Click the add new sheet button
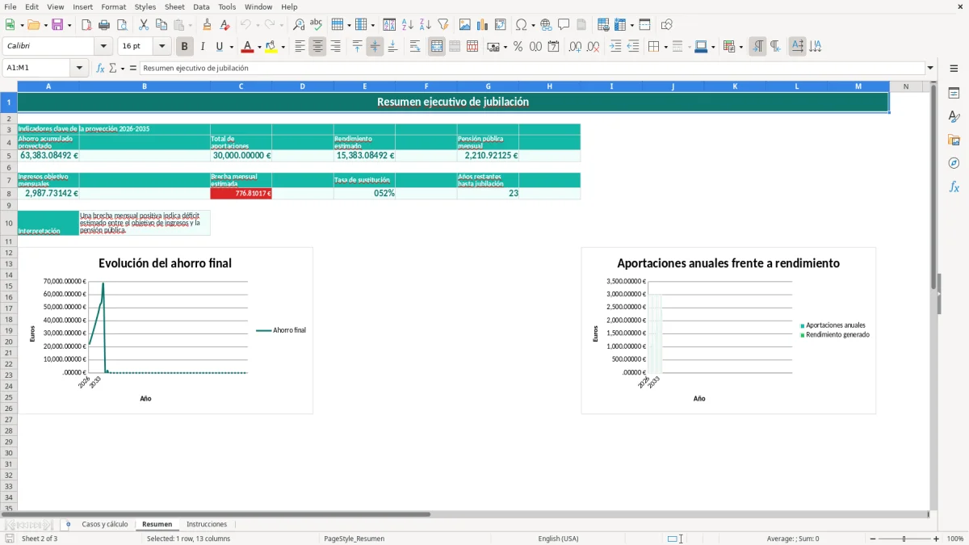The image size is (969, 545). [68, 524]
